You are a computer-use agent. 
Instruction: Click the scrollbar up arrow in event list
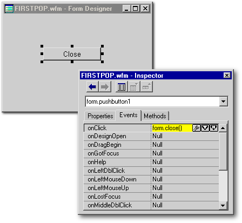(223, 128)
